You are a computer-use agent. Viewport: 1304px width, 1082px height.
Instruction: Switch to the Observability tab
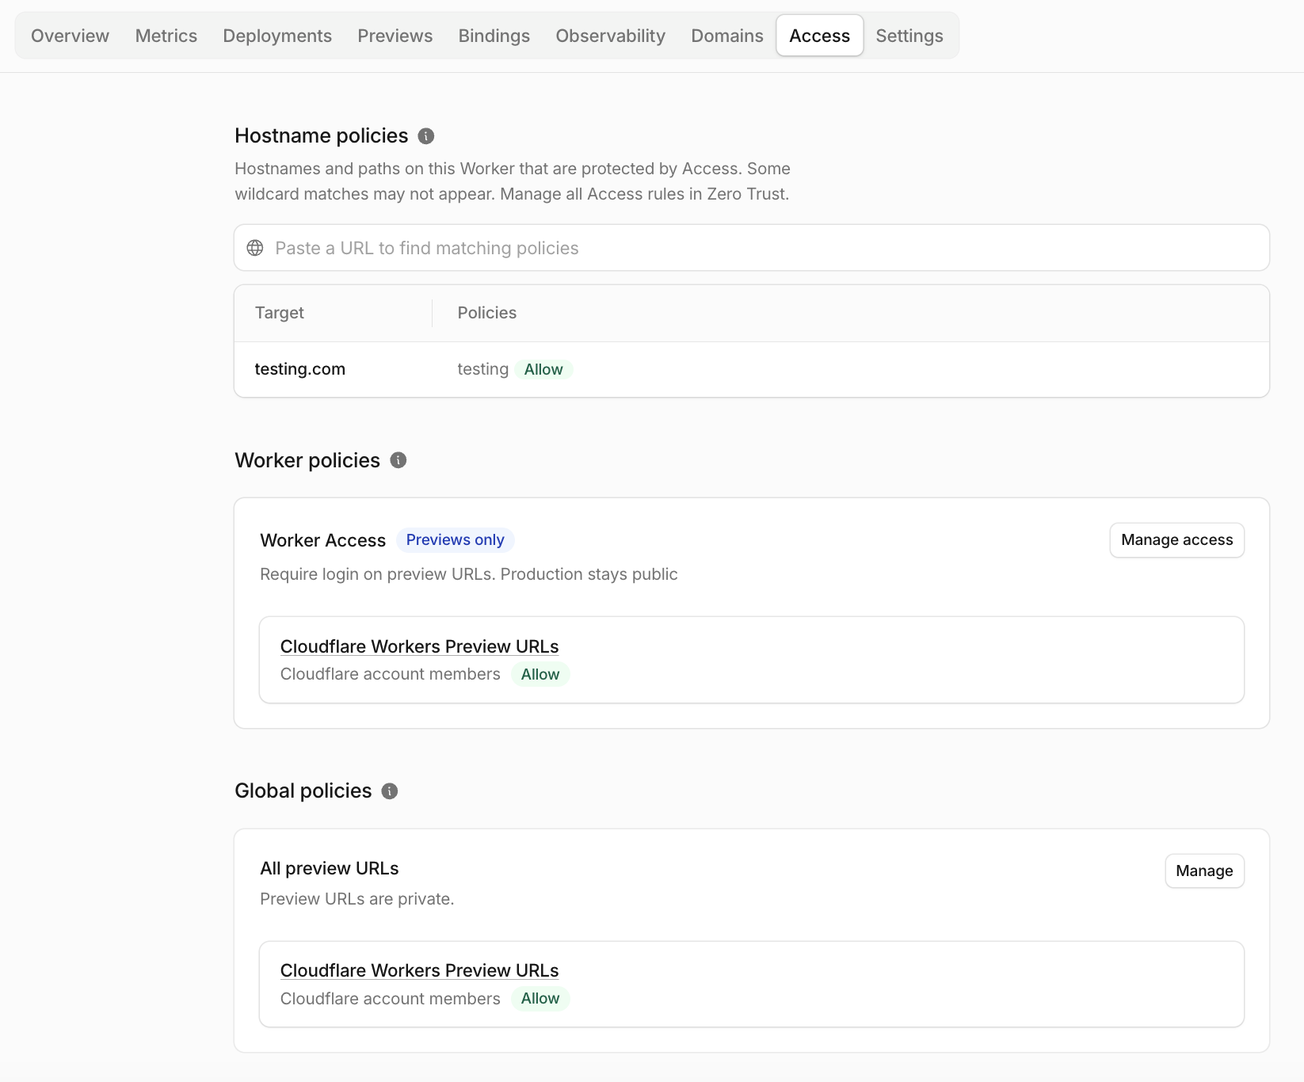[x=611, y=36]
